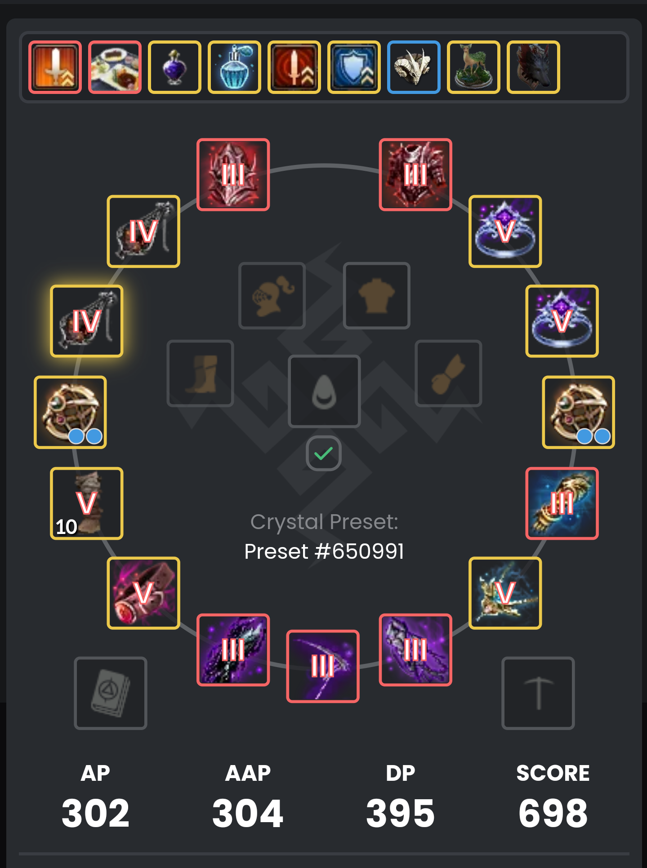Choose the V winged boots slot
Image resolution: width=647 pixels, height=868 pixels.
pos(505,593)
